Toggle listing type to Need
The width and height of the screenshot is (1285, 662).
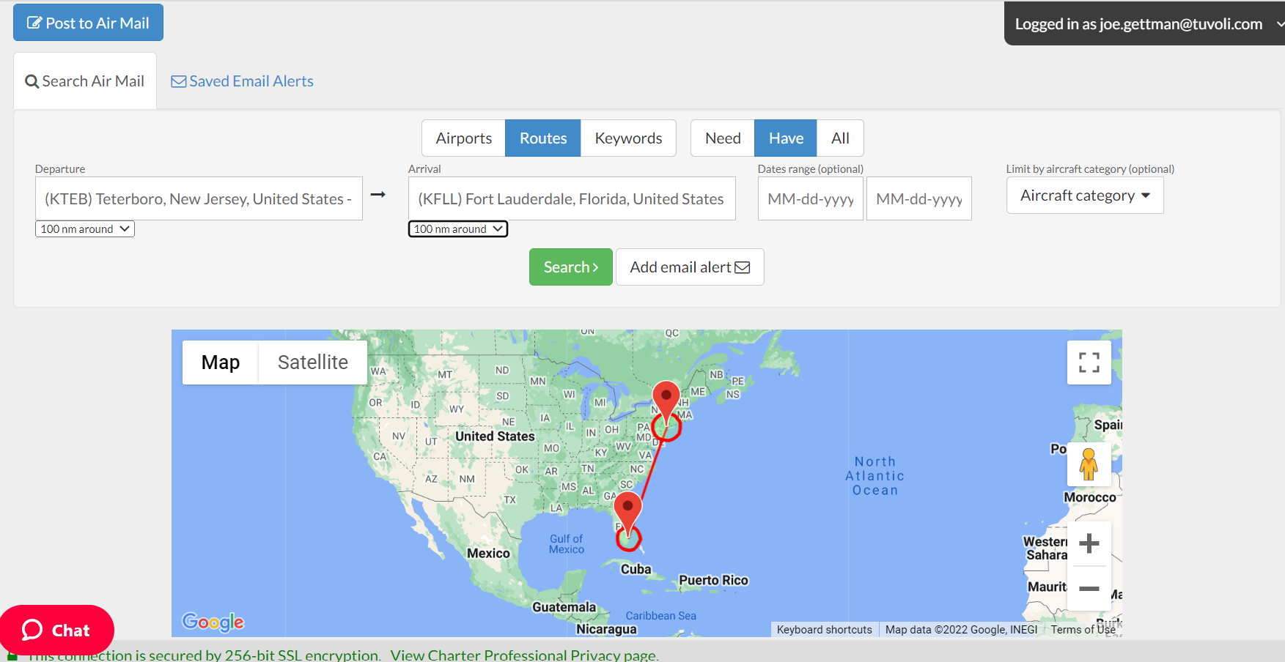coord(722,138)
